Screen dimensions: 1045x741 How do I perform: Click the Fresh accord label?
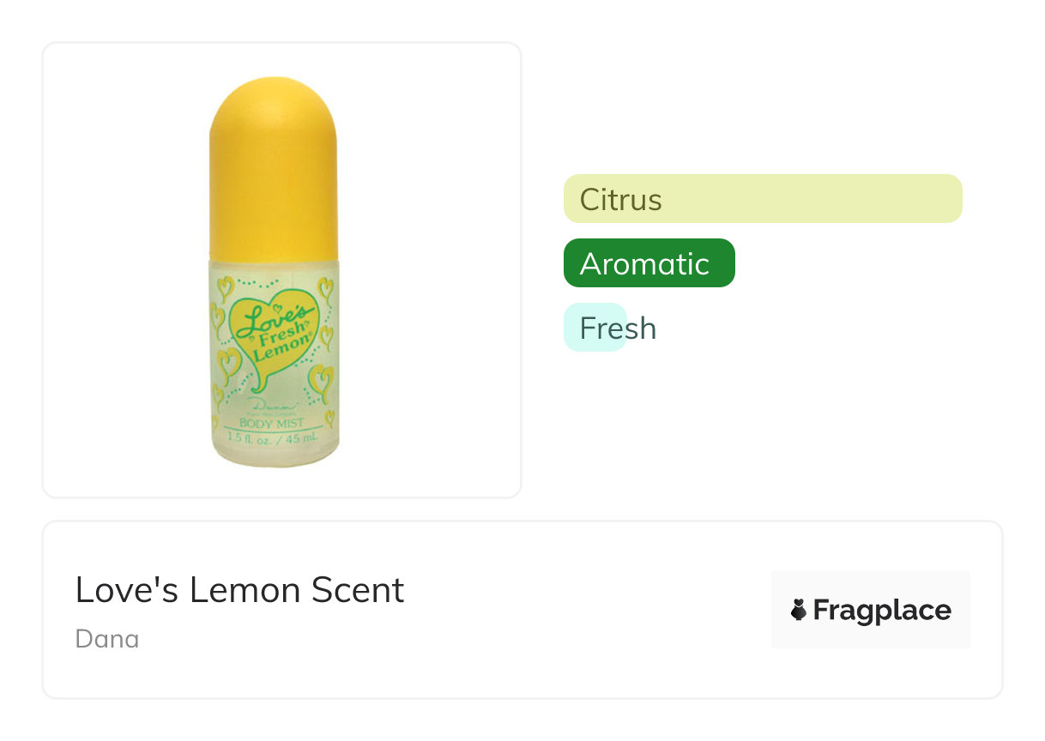(618, 328)
